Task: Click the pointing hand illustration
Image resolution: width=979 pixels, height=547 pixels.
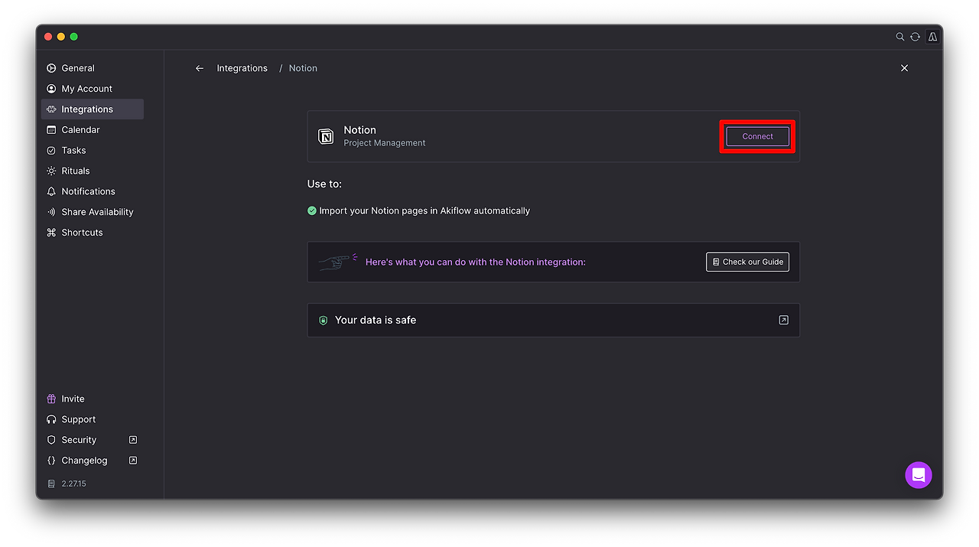Action: pyautogui.click(x=338, y=262)
